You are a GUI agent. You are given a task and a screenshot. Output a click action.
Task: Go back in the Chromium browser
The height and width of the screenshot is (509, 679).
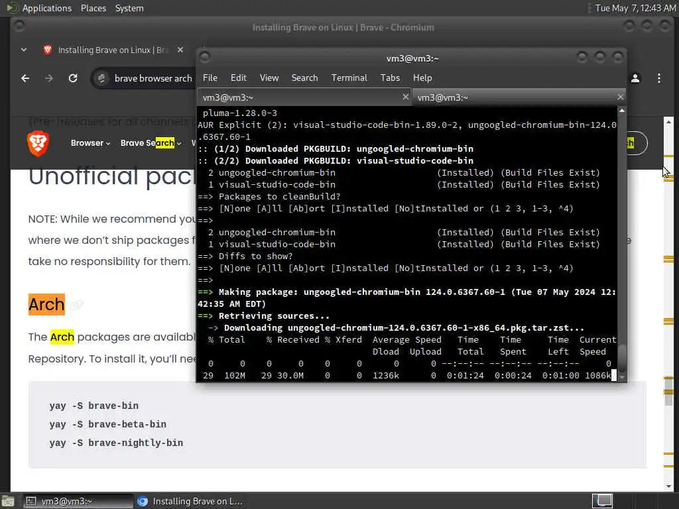[x=25, y=78]
